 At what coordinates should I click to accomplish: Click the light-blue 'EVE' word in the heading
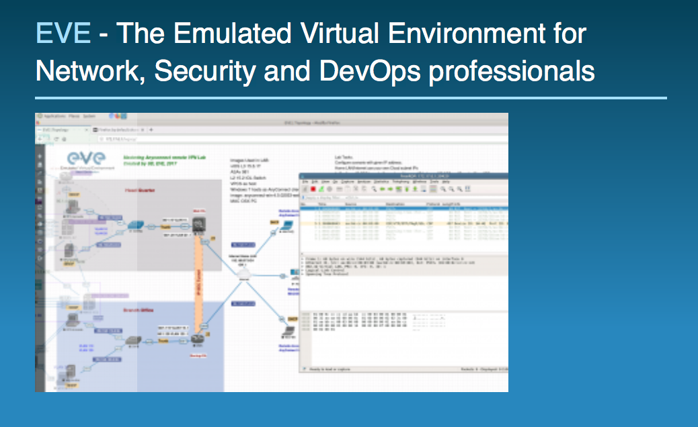pos(63,33)
